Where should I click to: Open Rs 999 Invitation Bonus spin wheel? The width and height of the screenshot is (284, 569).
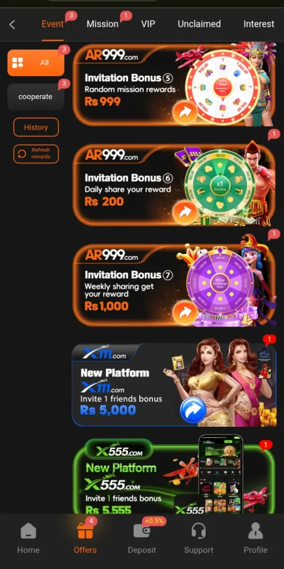(x=224, y=86)
